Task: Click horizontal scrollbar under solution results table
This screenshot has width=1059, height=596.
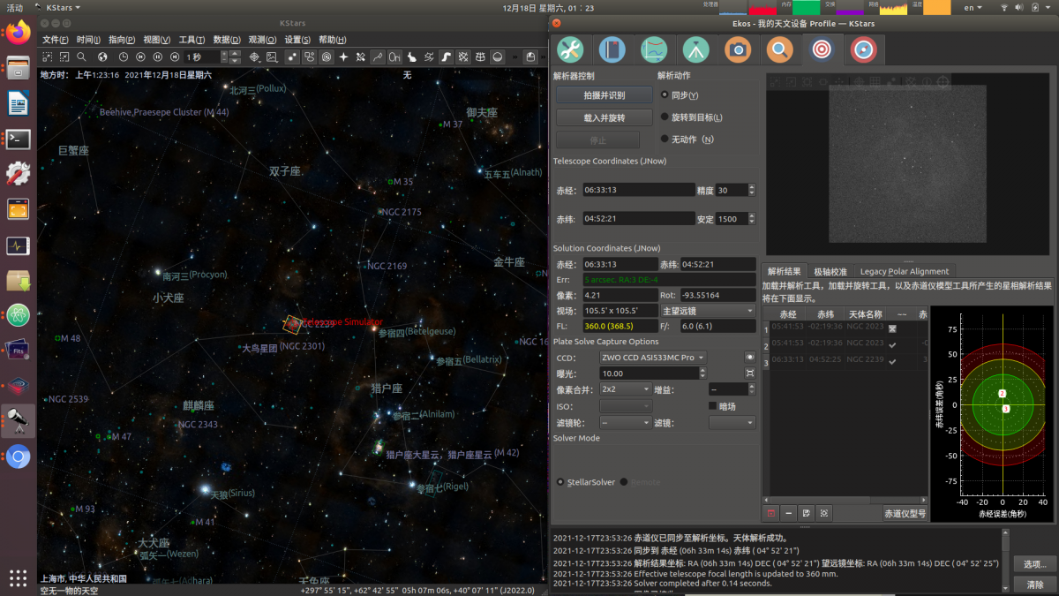Action: click(x=845, y=499)
